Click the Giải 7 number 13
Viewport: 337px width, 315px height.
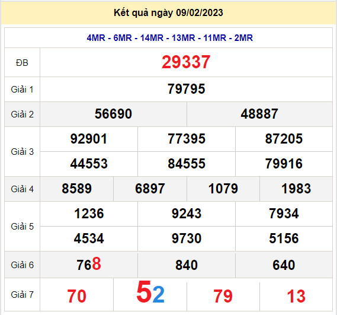296,296
